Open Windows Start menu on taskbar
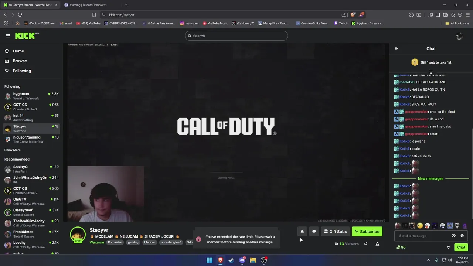The image size is (473, 266). point(210,260)
